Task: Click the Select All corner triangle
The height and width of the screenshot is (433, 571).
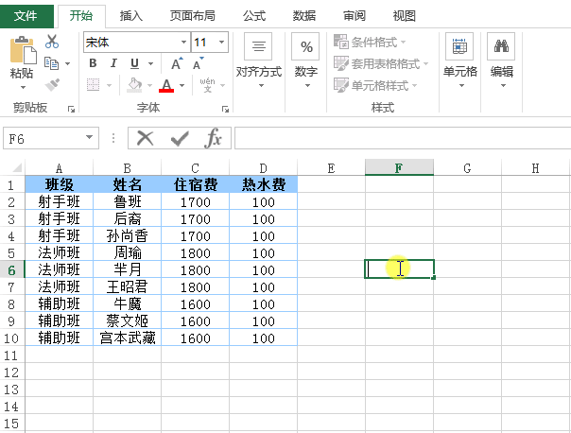Action: [17, 167]
